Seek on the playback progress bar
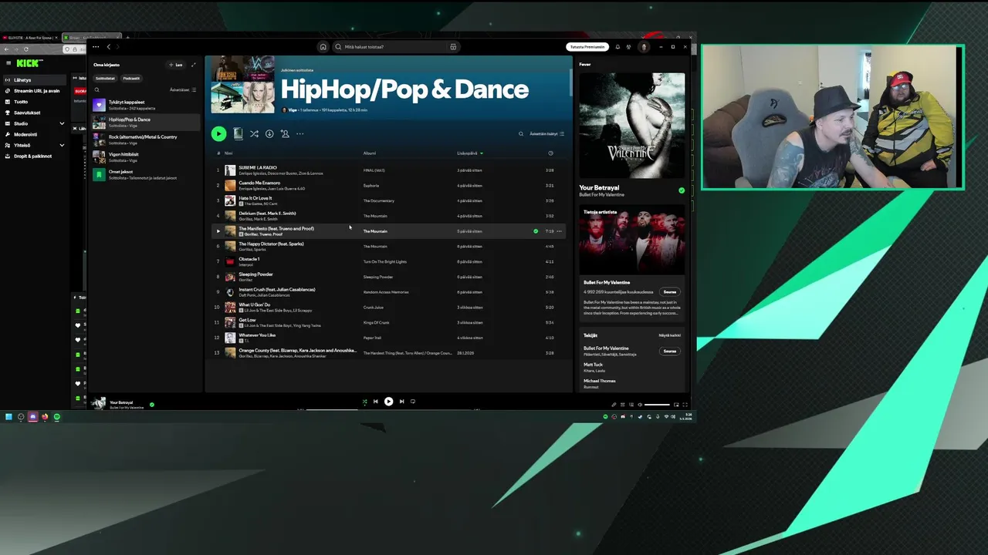 pyautogui.click(x=388, y=409)
